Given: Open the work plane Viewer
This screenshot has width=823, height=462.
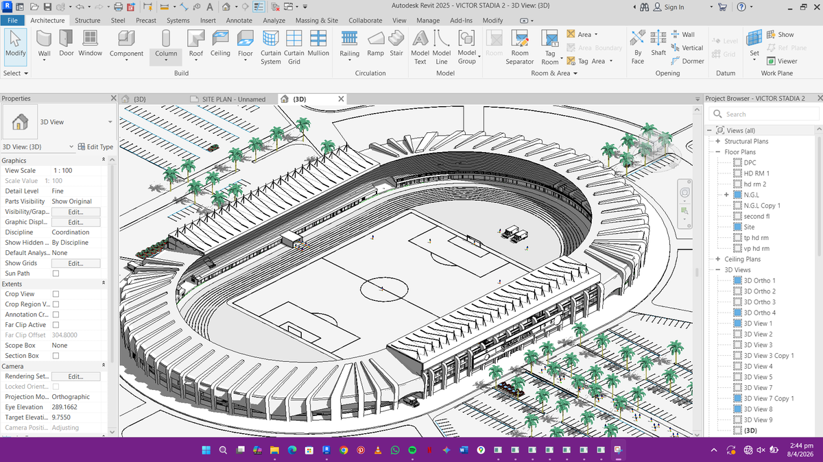Looking at the screenshot, I should [x=781, y=61].
